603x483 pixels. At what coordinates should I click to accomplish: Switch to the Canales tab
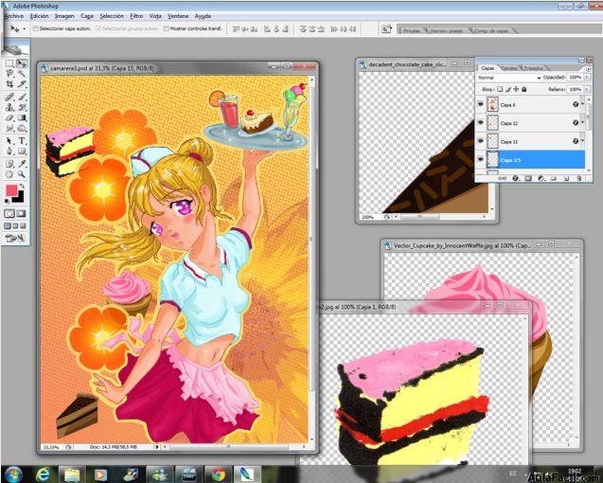pyautogui.click(x=509, y=68)
